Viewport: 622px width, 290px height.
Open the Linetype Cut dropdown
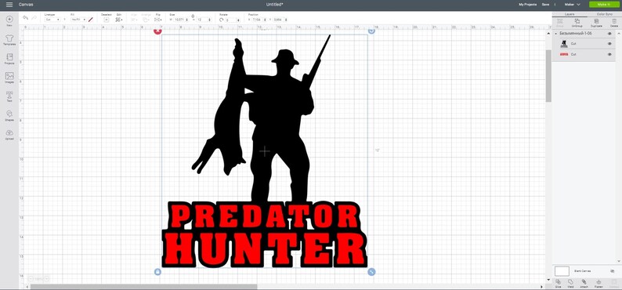[x=52, y=20]
